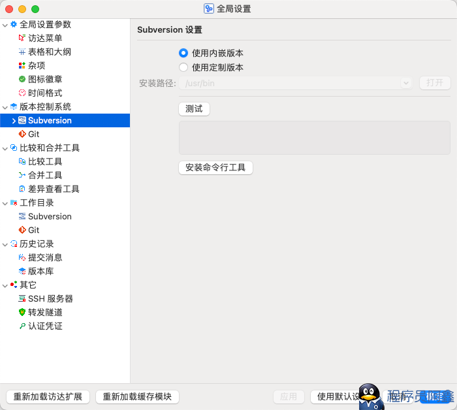Select SSH 服务器 in the sidebar
Viewport: 457px width, 410px height.
point(50,298)
